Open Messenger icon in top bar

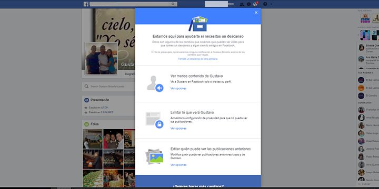[248, 4]
